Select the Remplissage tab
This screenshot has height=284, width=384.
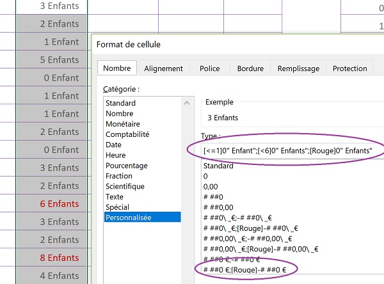(298, 68)
